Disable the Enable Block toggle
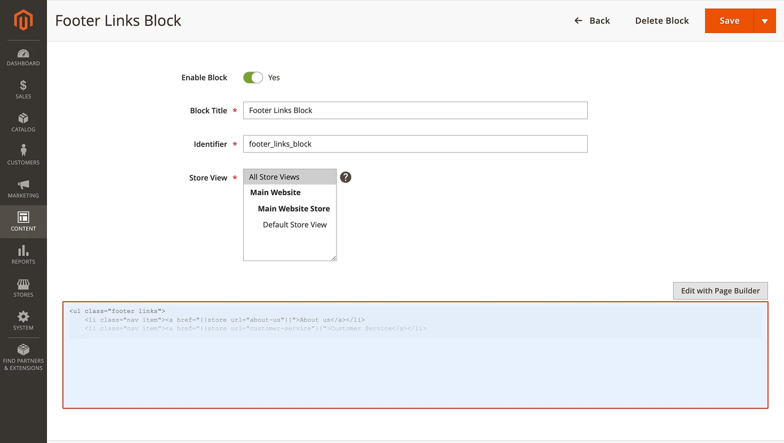 click(252, 77)
